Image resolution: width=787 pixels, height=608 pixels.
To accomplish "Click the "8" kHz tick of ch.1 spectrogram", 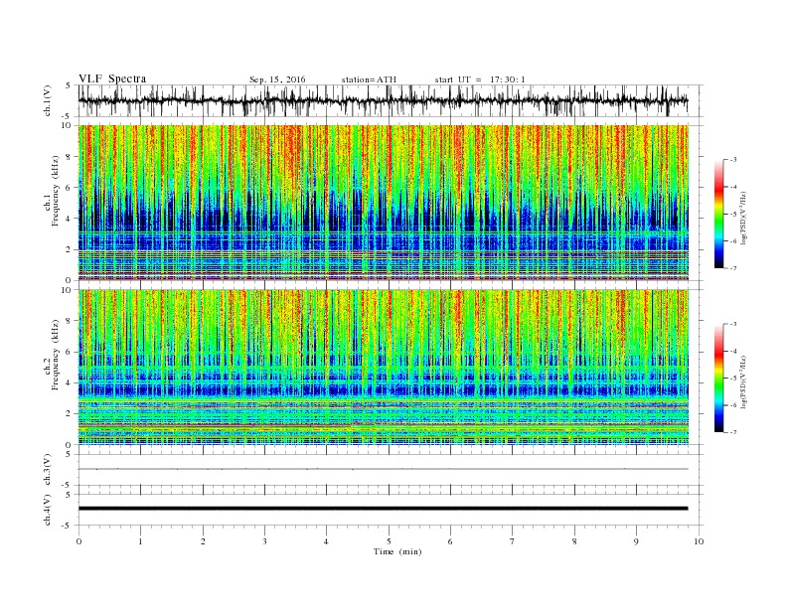I will (69, 157).
